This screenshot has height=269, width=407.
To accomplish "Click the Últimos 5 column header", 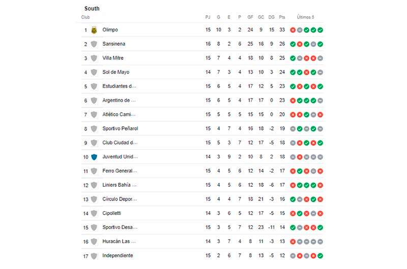I will click(x=306, y=17).
